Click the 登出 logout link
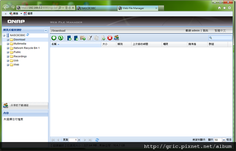This screenshot has width=236, height=151. coord(205,30)
